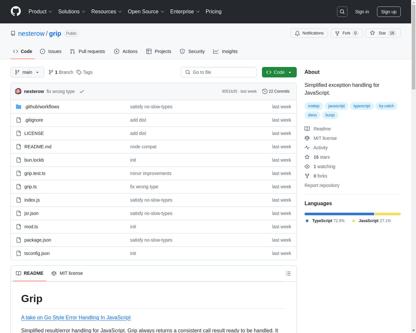Click the eye icon beside 1 watching
416x333 pixels.
coord(307,166)
